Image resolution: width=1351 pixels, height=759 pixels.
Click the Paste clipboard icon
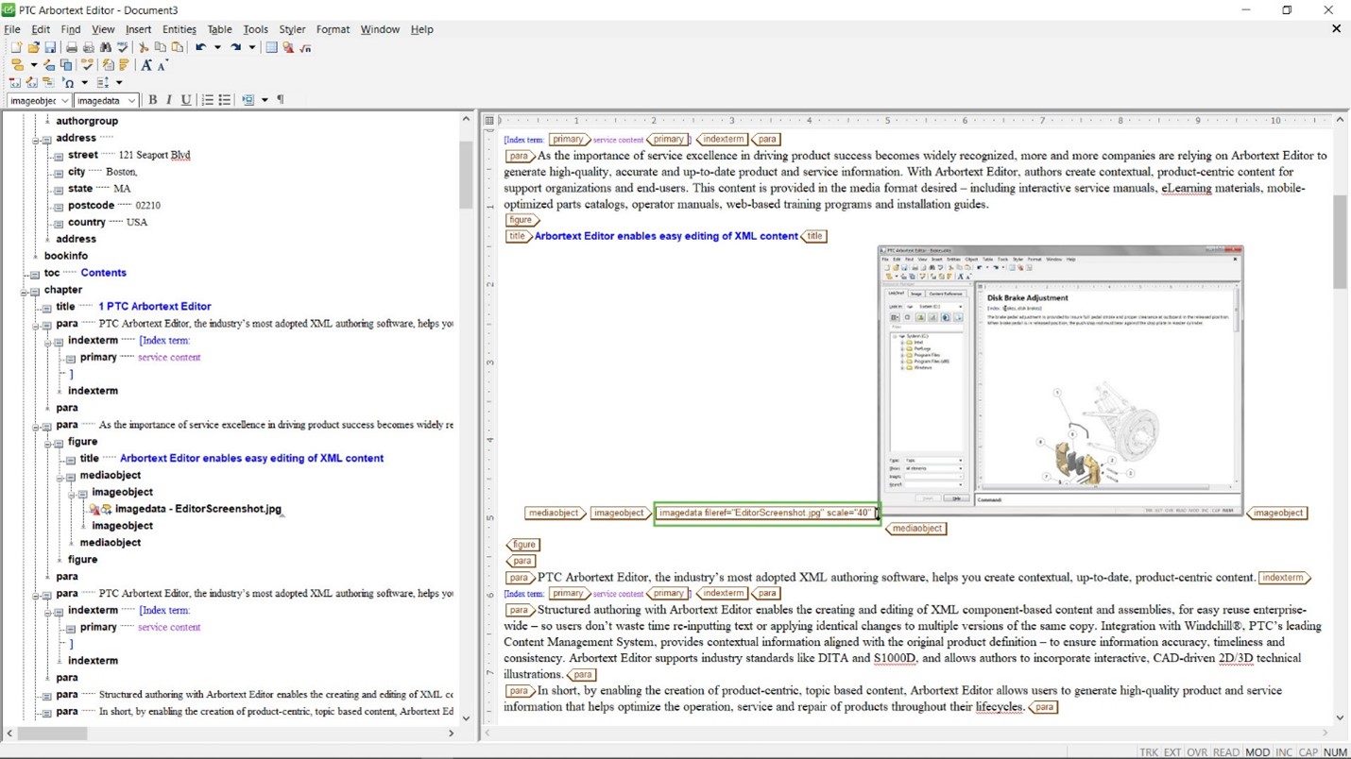point(178,47)
